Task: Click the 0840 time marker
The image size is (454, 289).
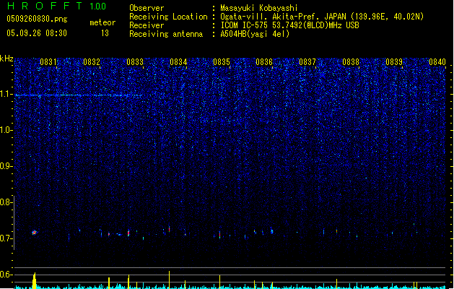Action: click(437, 62)
